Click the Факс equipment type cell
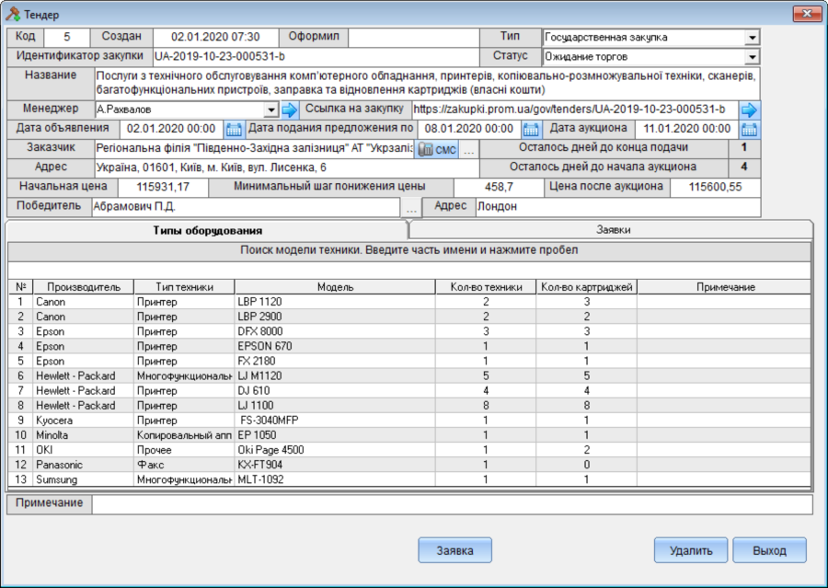This screenshot has width=828, height=588. click(x=184, y=465)
